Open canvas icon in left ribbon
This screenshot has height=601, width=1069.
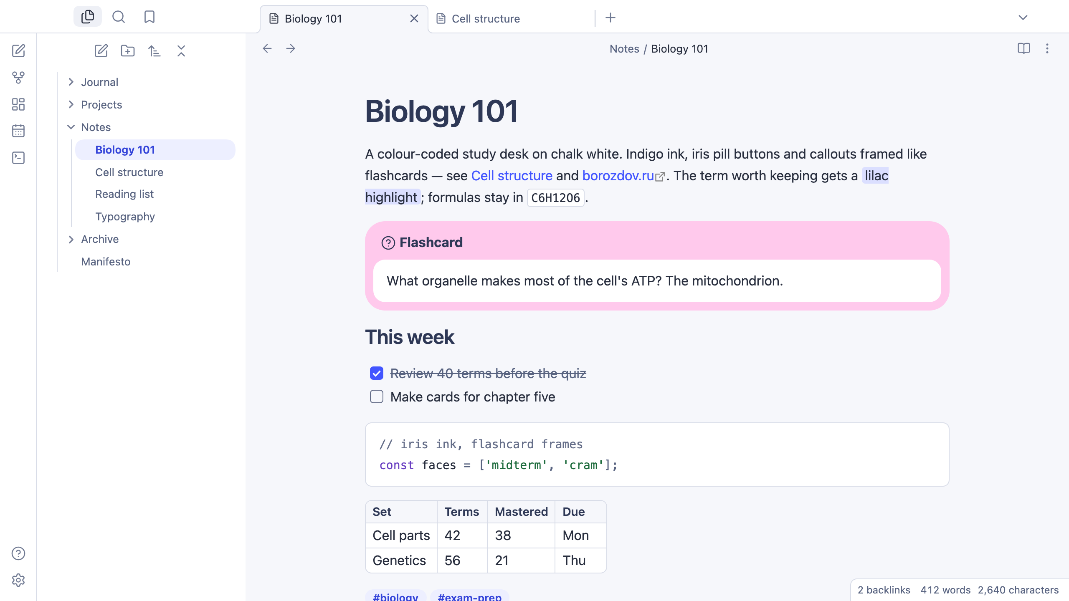tap(18, 104)
